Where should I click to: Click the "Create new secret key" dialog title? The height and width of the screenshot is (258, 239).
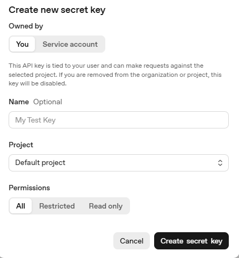pyautogui.click(x=57, y=10)
